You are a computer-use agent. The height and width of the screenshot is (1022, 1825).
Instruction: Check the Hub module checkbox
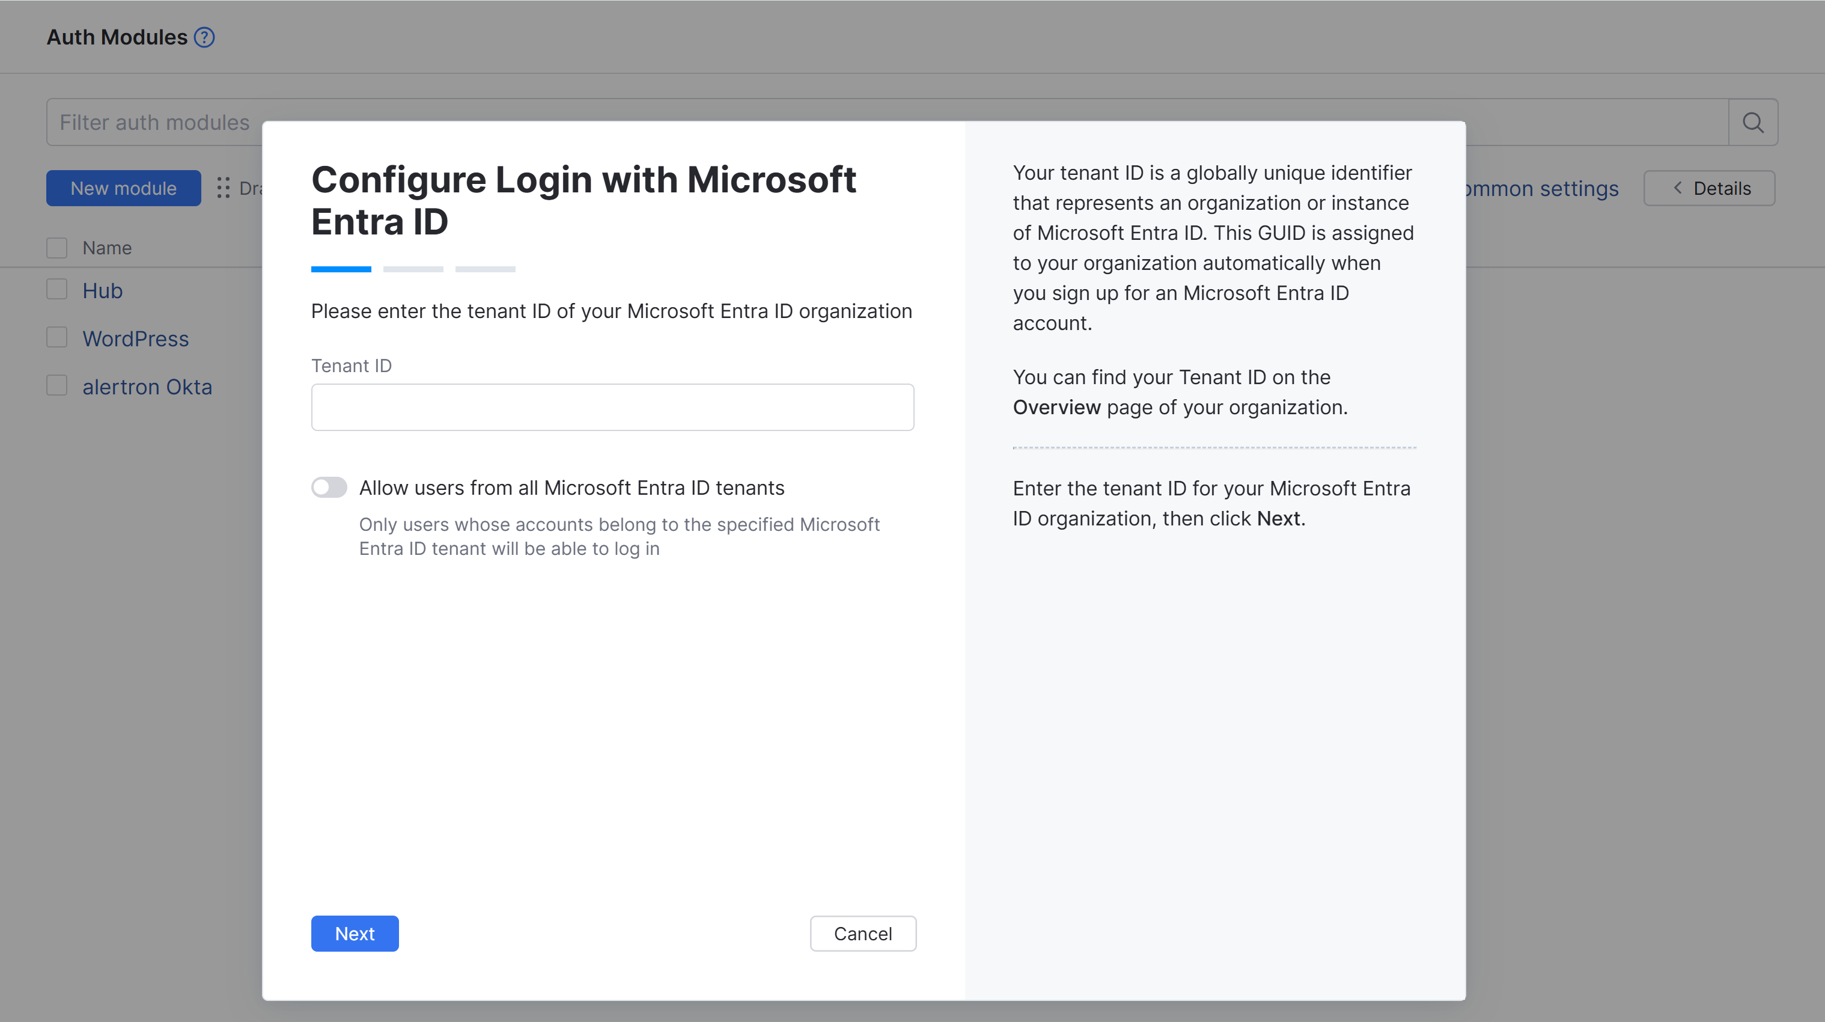click(x=56, y=290)
